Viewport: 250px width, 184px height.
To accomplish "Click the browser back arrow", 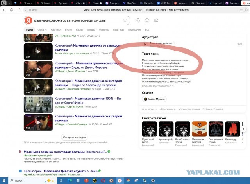I will (4, 10).
